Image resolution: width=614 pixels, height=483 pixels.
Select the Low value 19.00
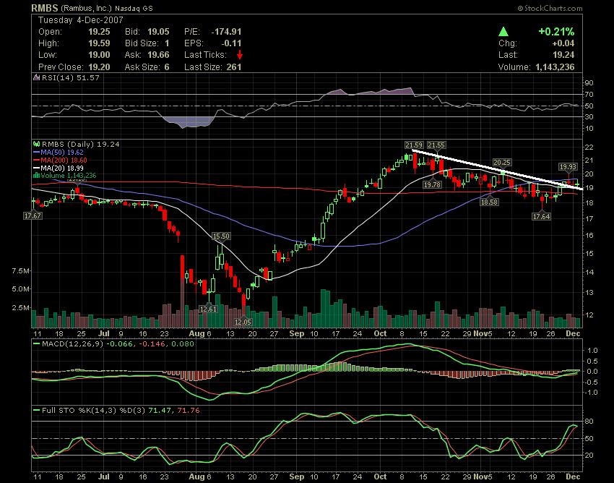point(99,55)
